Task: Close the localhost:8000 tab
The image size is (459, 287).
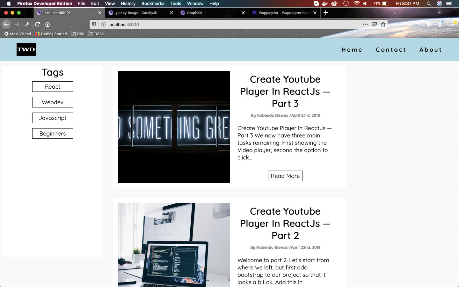Action: point(100,13)
